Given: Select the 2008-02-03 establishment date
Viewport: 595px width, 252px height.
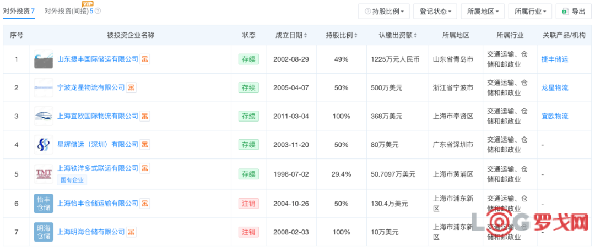Looking at the screenshot, I should pyautogui.click(x=291, y=232).
